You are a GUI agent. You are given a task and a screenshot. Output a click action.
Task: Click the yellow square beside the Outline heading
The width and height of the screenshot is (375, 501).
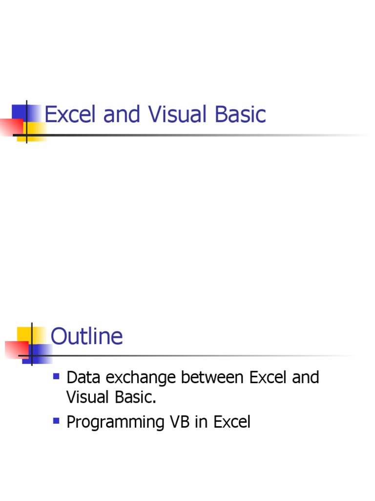click(24, 335)
